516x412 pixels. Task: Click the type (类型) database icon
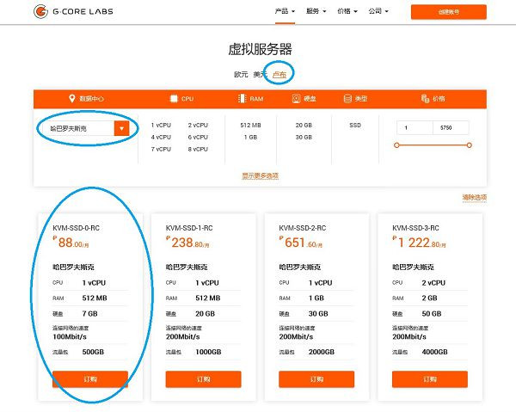[347, 98]
